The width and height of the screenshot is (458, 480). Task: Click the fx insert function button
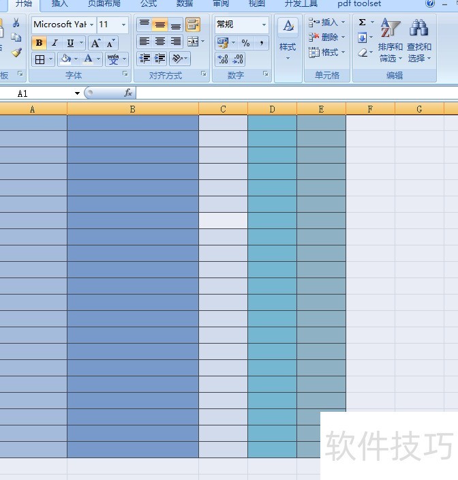click(x=128, y=93)
